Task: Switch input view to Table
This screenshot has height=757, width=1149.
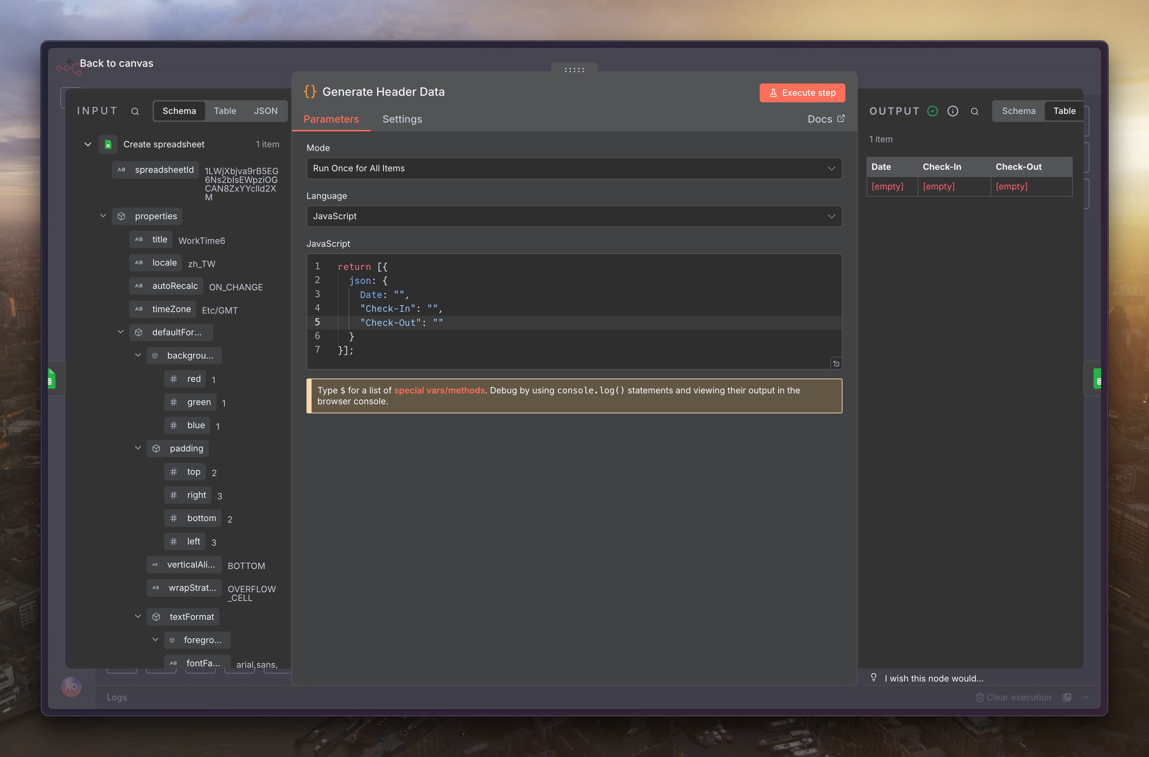Action: click(224, 111)
